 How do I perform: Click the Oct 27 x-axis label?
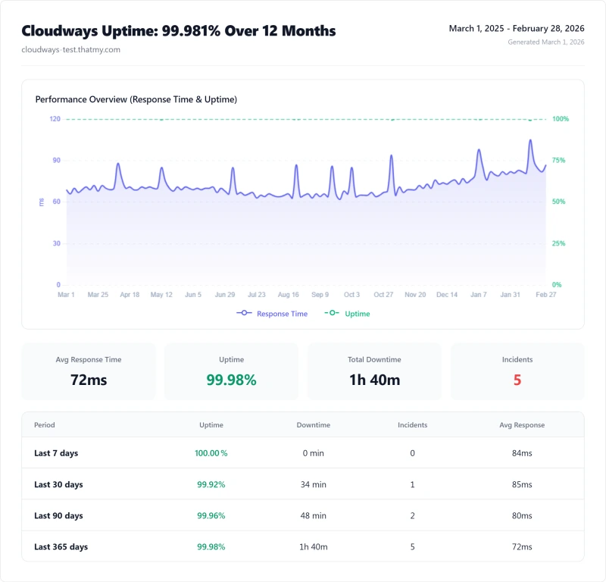383,295
